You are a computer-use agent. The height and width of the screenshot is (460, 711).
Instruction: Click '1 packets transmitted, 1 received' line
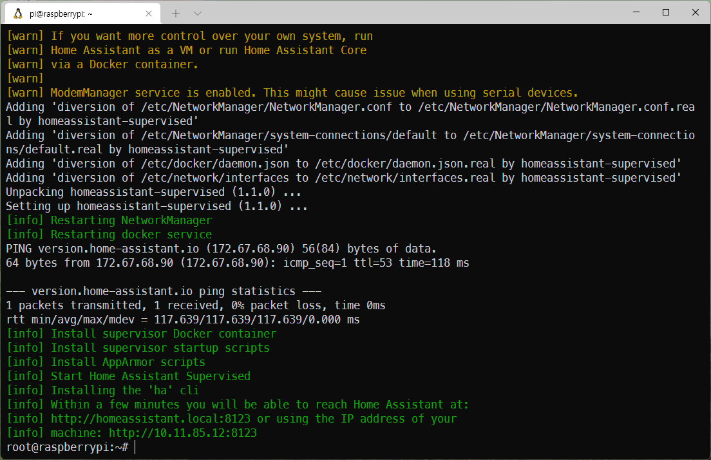[196, 305]
